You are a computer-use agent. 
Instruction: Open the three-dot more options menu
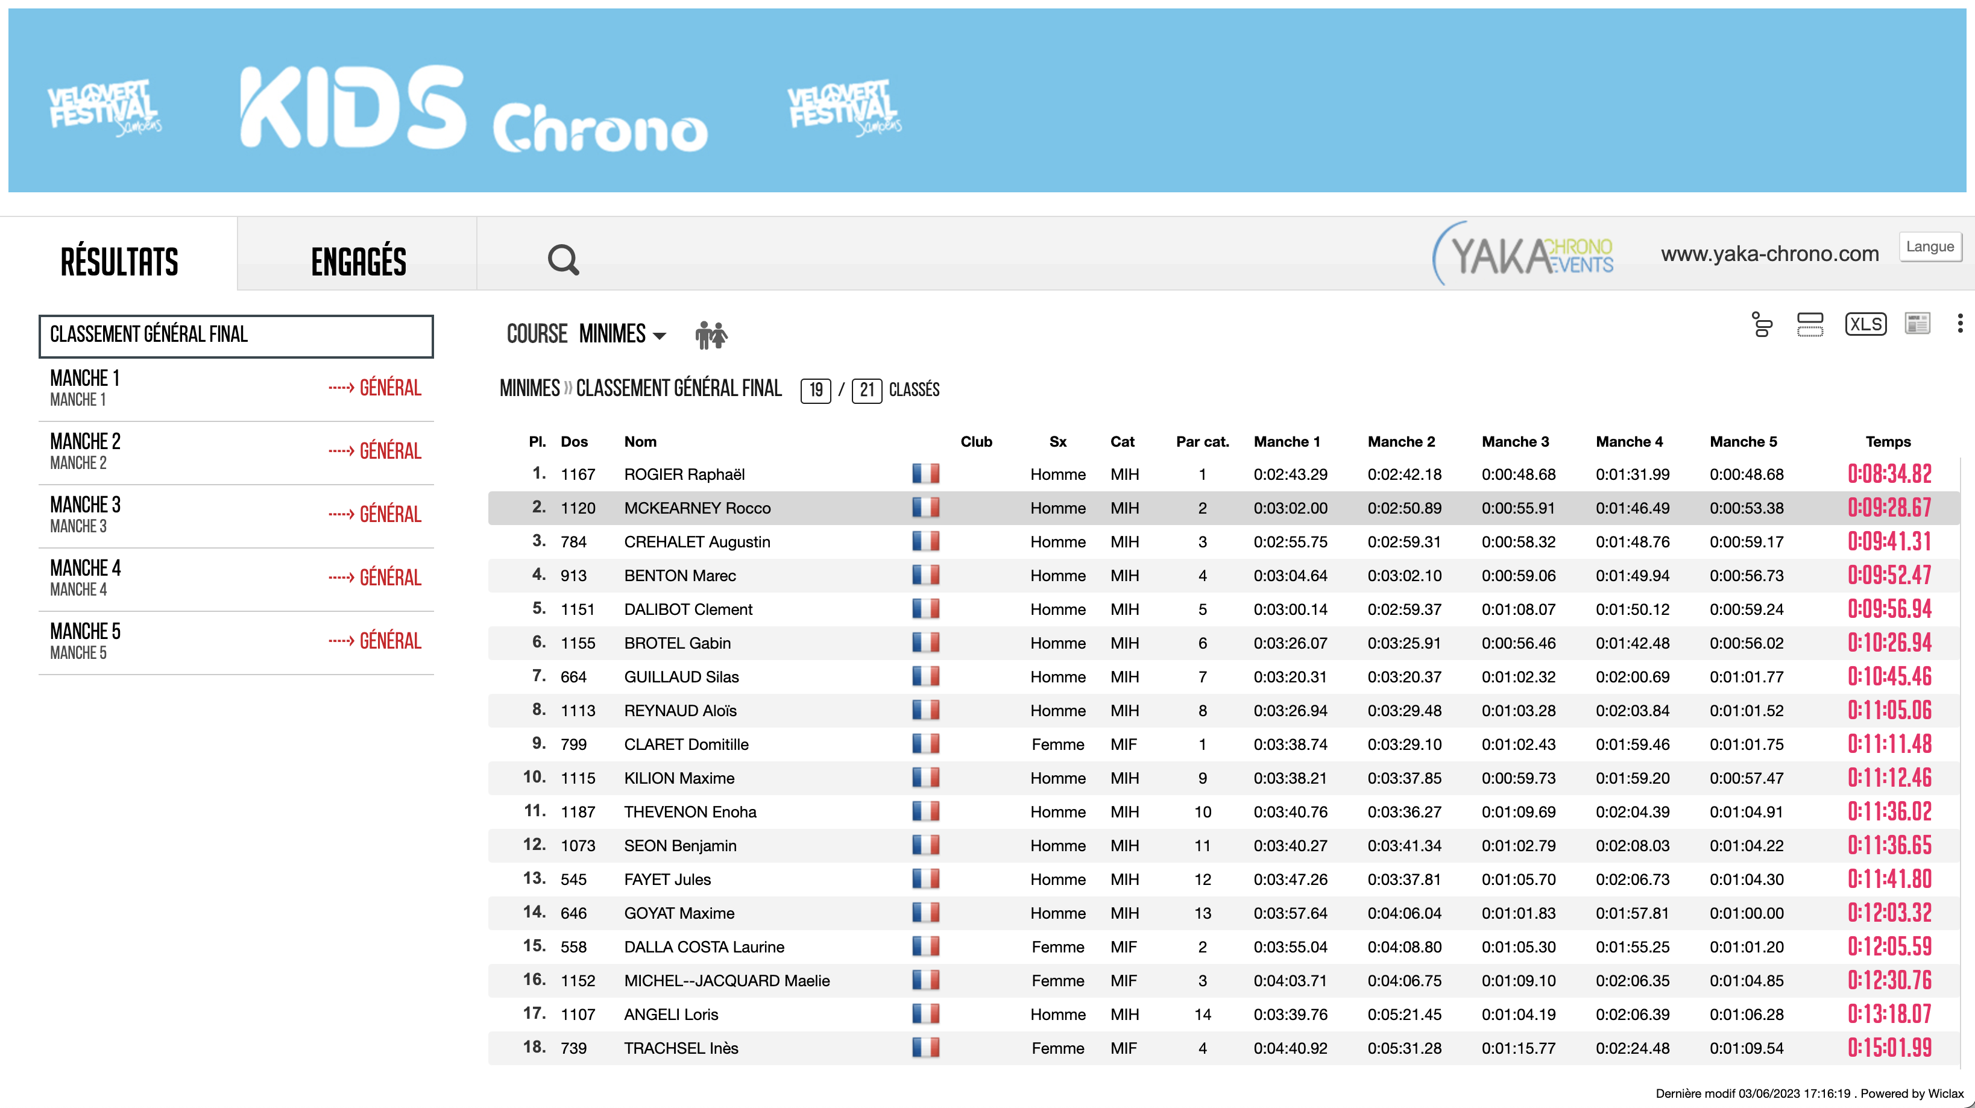(x=1960, y=324)
